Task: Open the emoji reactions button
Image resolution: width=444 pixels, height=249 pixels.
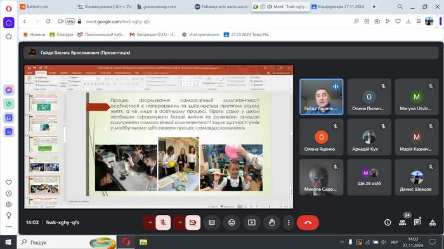Action: coord(232,222)
